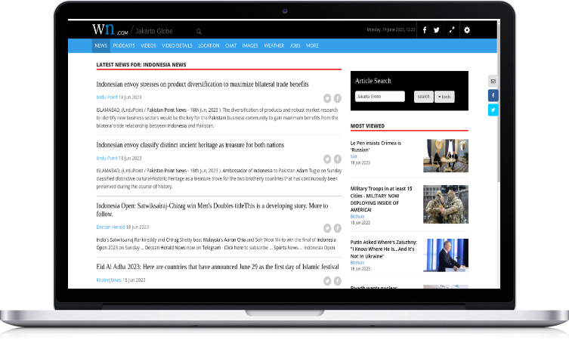Share product diversification article on Facebook
Viewport: 569px width, 340px height.
pos(338,98)
